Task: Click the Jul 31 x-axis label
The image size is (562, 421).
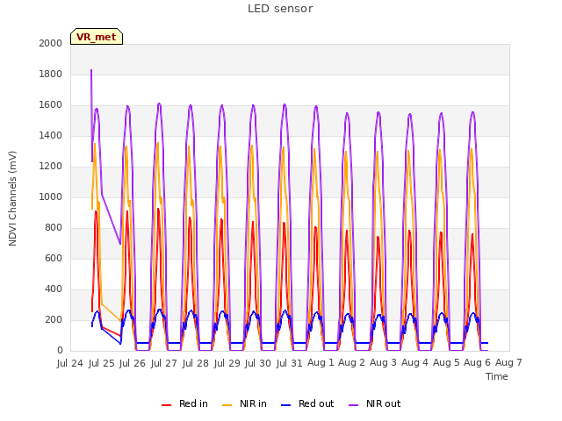Action: click(290, 363)
